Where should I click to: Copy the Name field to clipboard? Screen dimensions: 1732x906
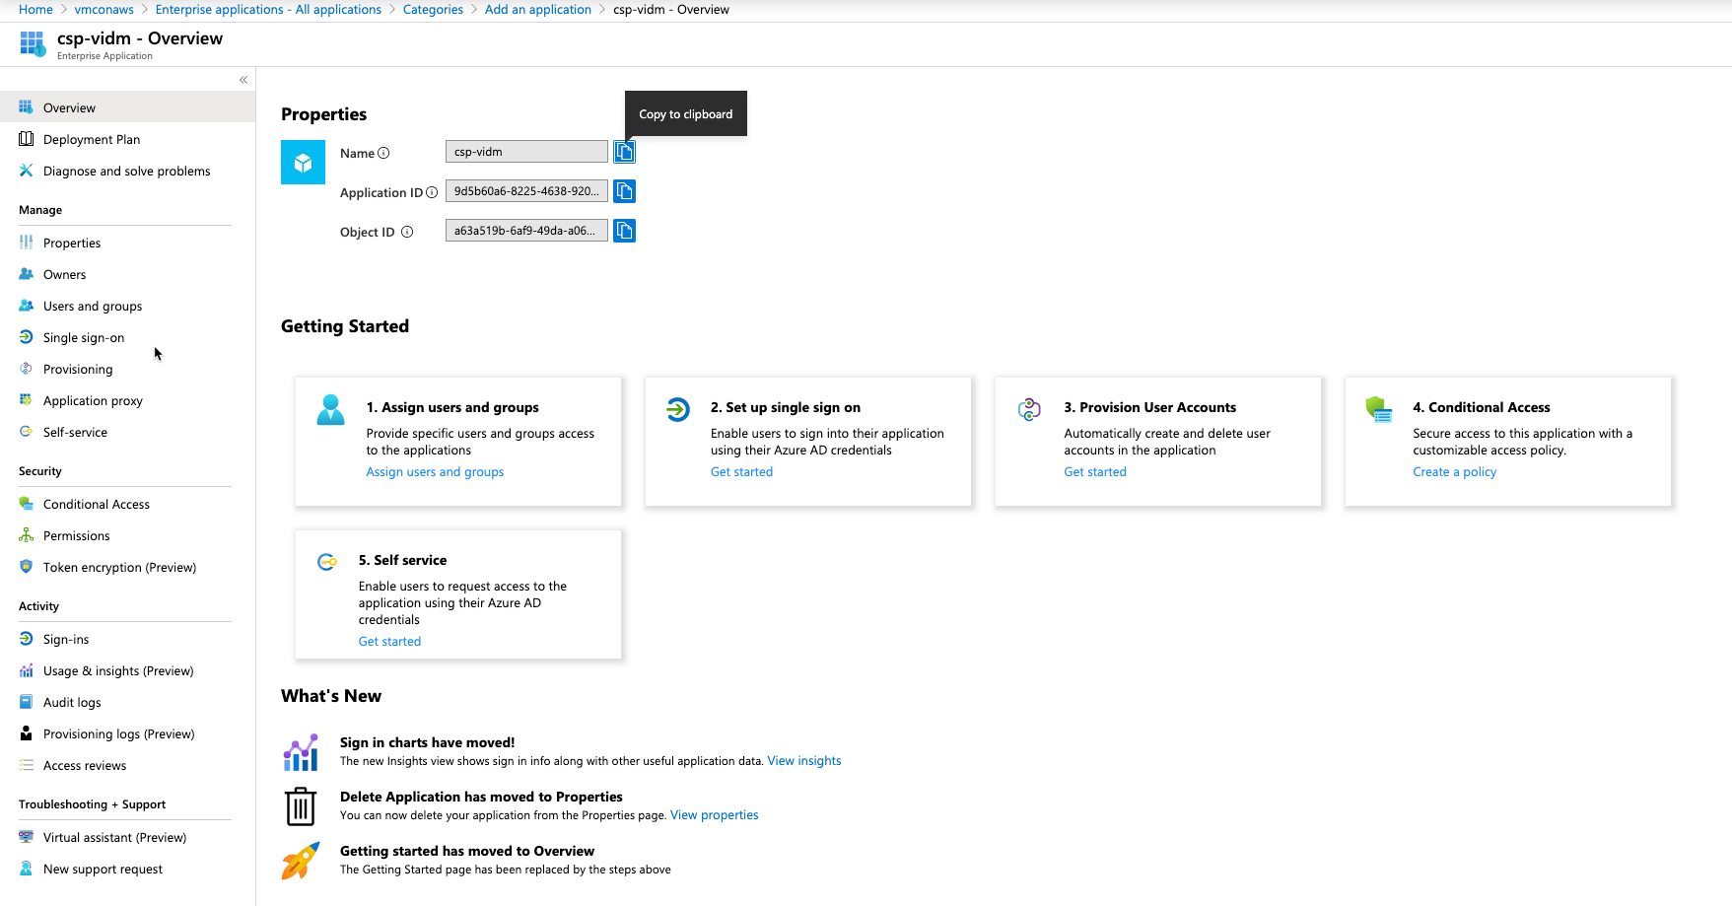pos(624,152)
